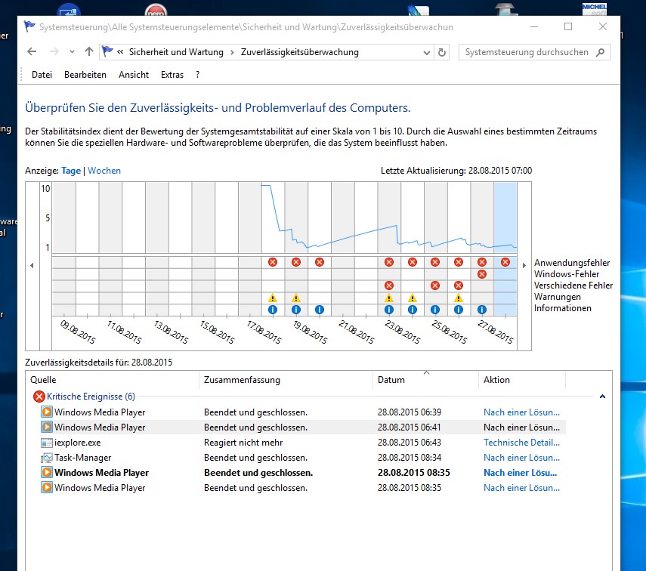Click the iexplore.exe row icon

pyautogui.click(x=47, y=443)
